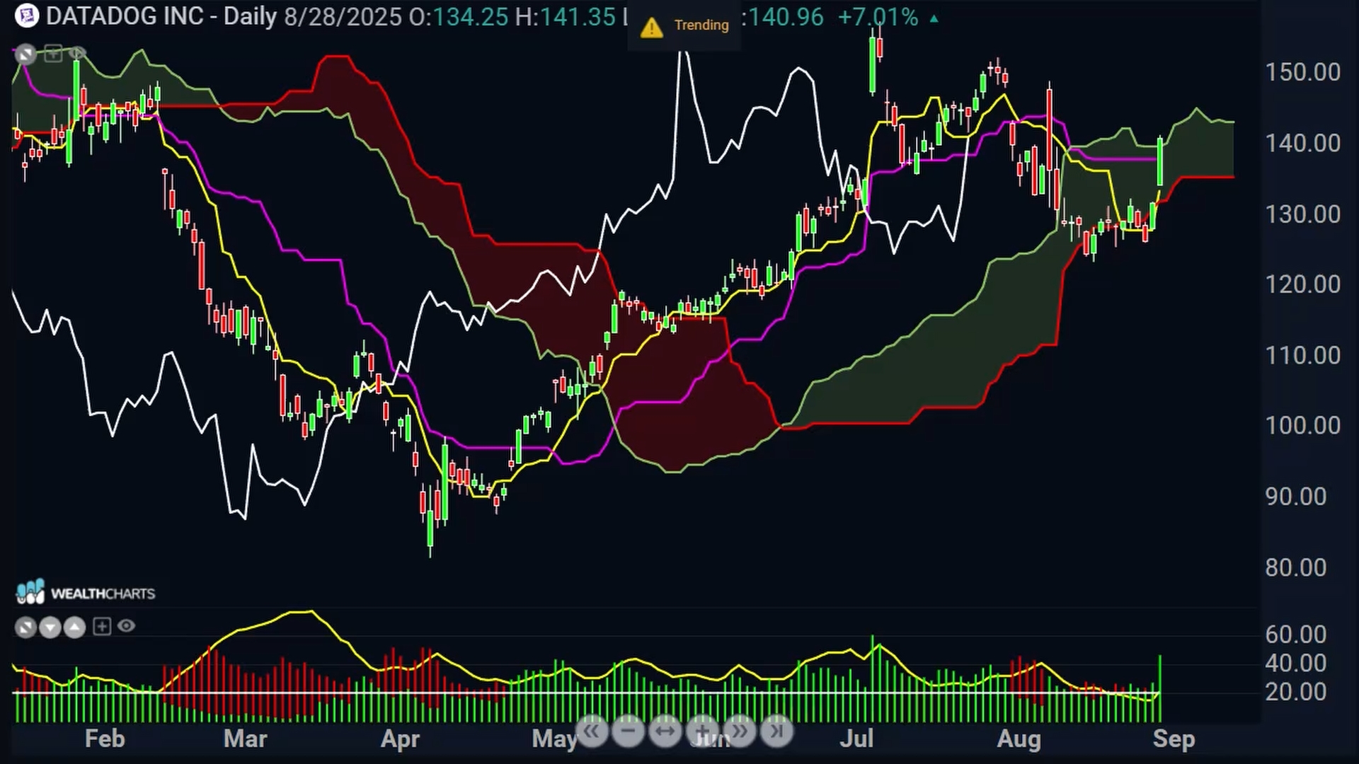Click the Sep label on time axis
Viewport: 1359px width, 764px height.
[1174, 739]
